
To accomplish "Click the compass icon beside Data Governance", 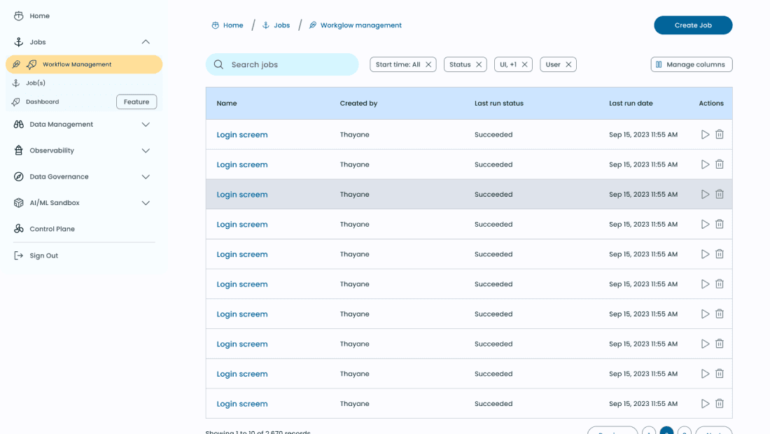I will [19, 176].
